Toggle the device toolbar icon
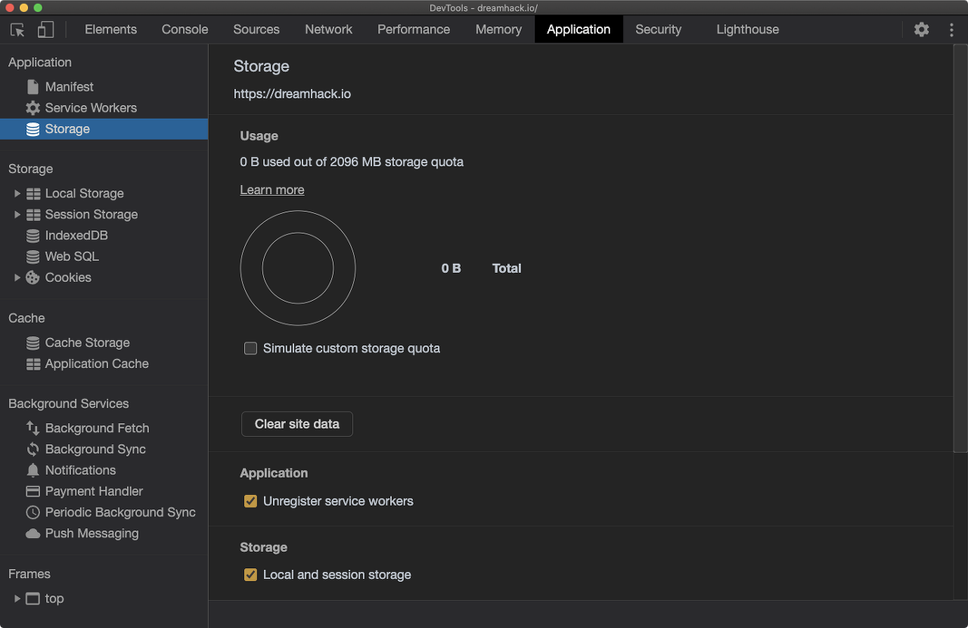This screenshot has width=968, height=628. point(45,29)
